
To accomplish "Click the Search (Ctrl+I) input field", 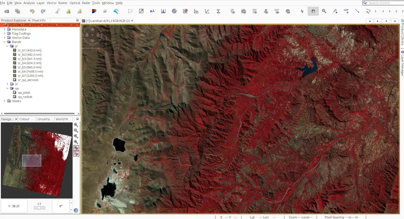I will point(382,3).
